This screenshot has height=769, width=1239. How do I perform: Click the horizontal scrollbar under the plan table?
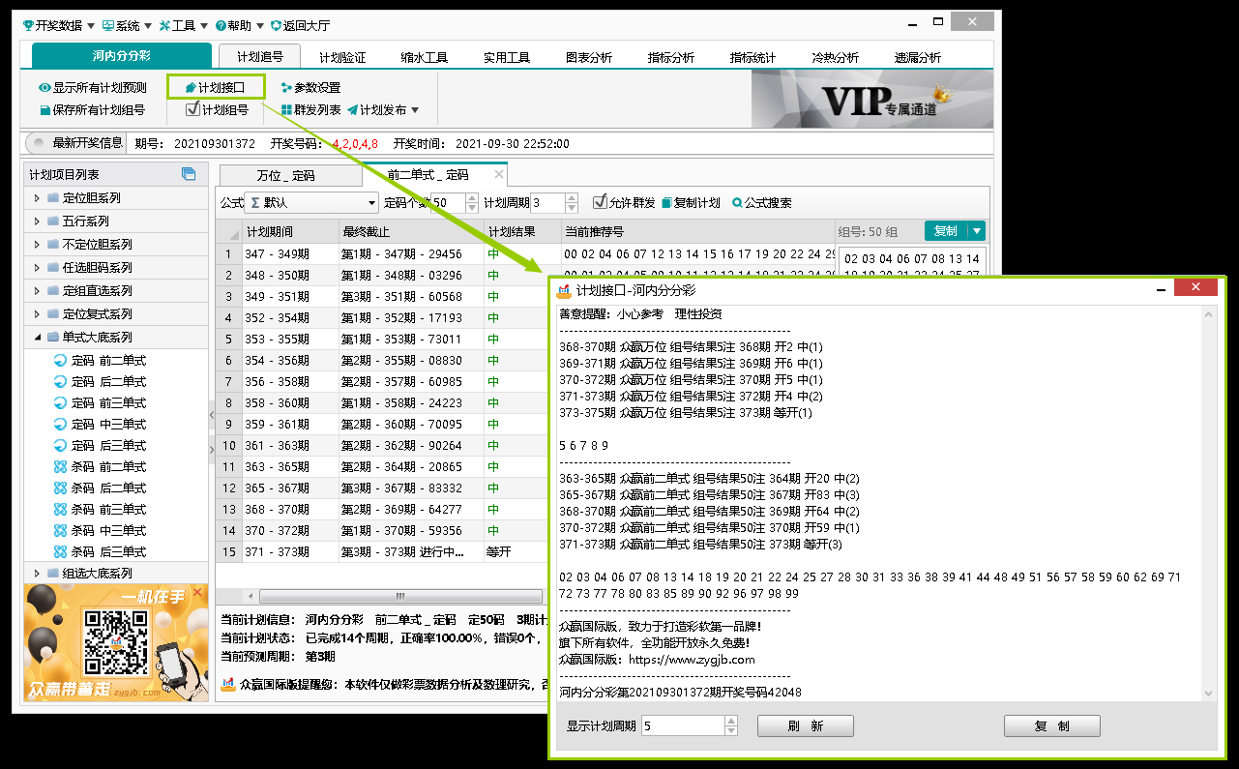click(399, 596)
